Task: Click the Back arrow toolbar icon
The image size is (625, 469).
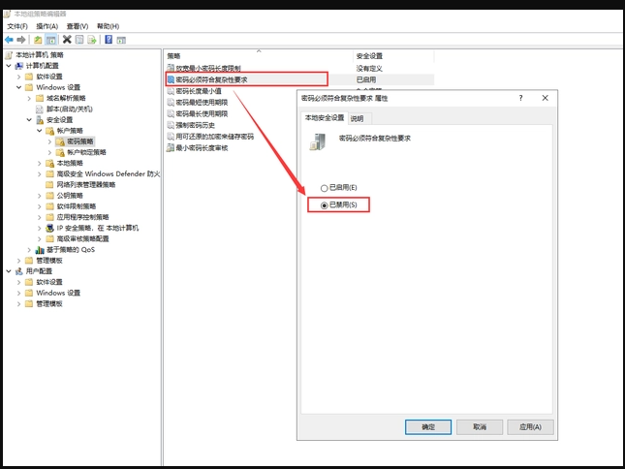Action: 9,40
